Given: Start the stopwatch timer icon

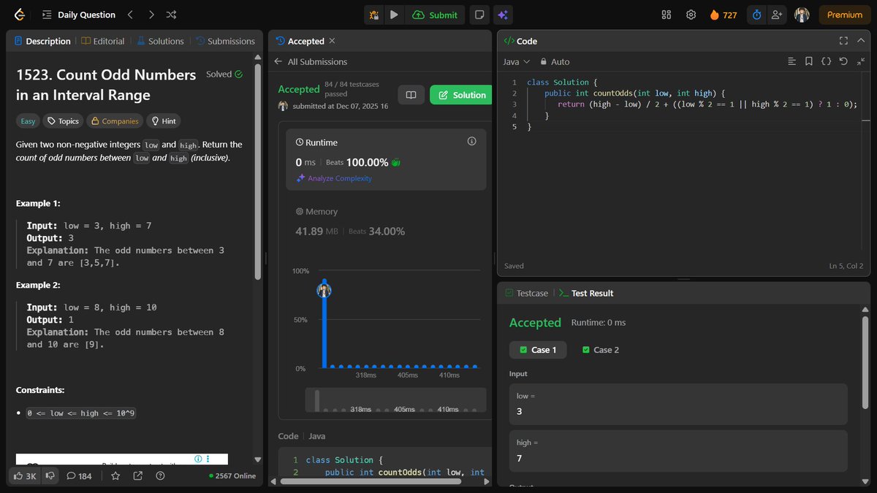Looking at the screenshot, I should pyautogui.click(x=756, y=15).
